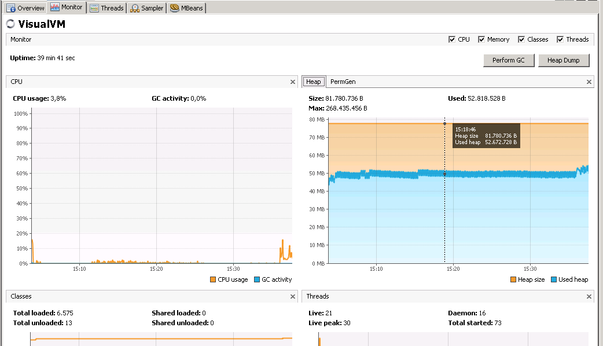
Task: Click the Daemon 16 threads value
Action: (x=482, y=313)
